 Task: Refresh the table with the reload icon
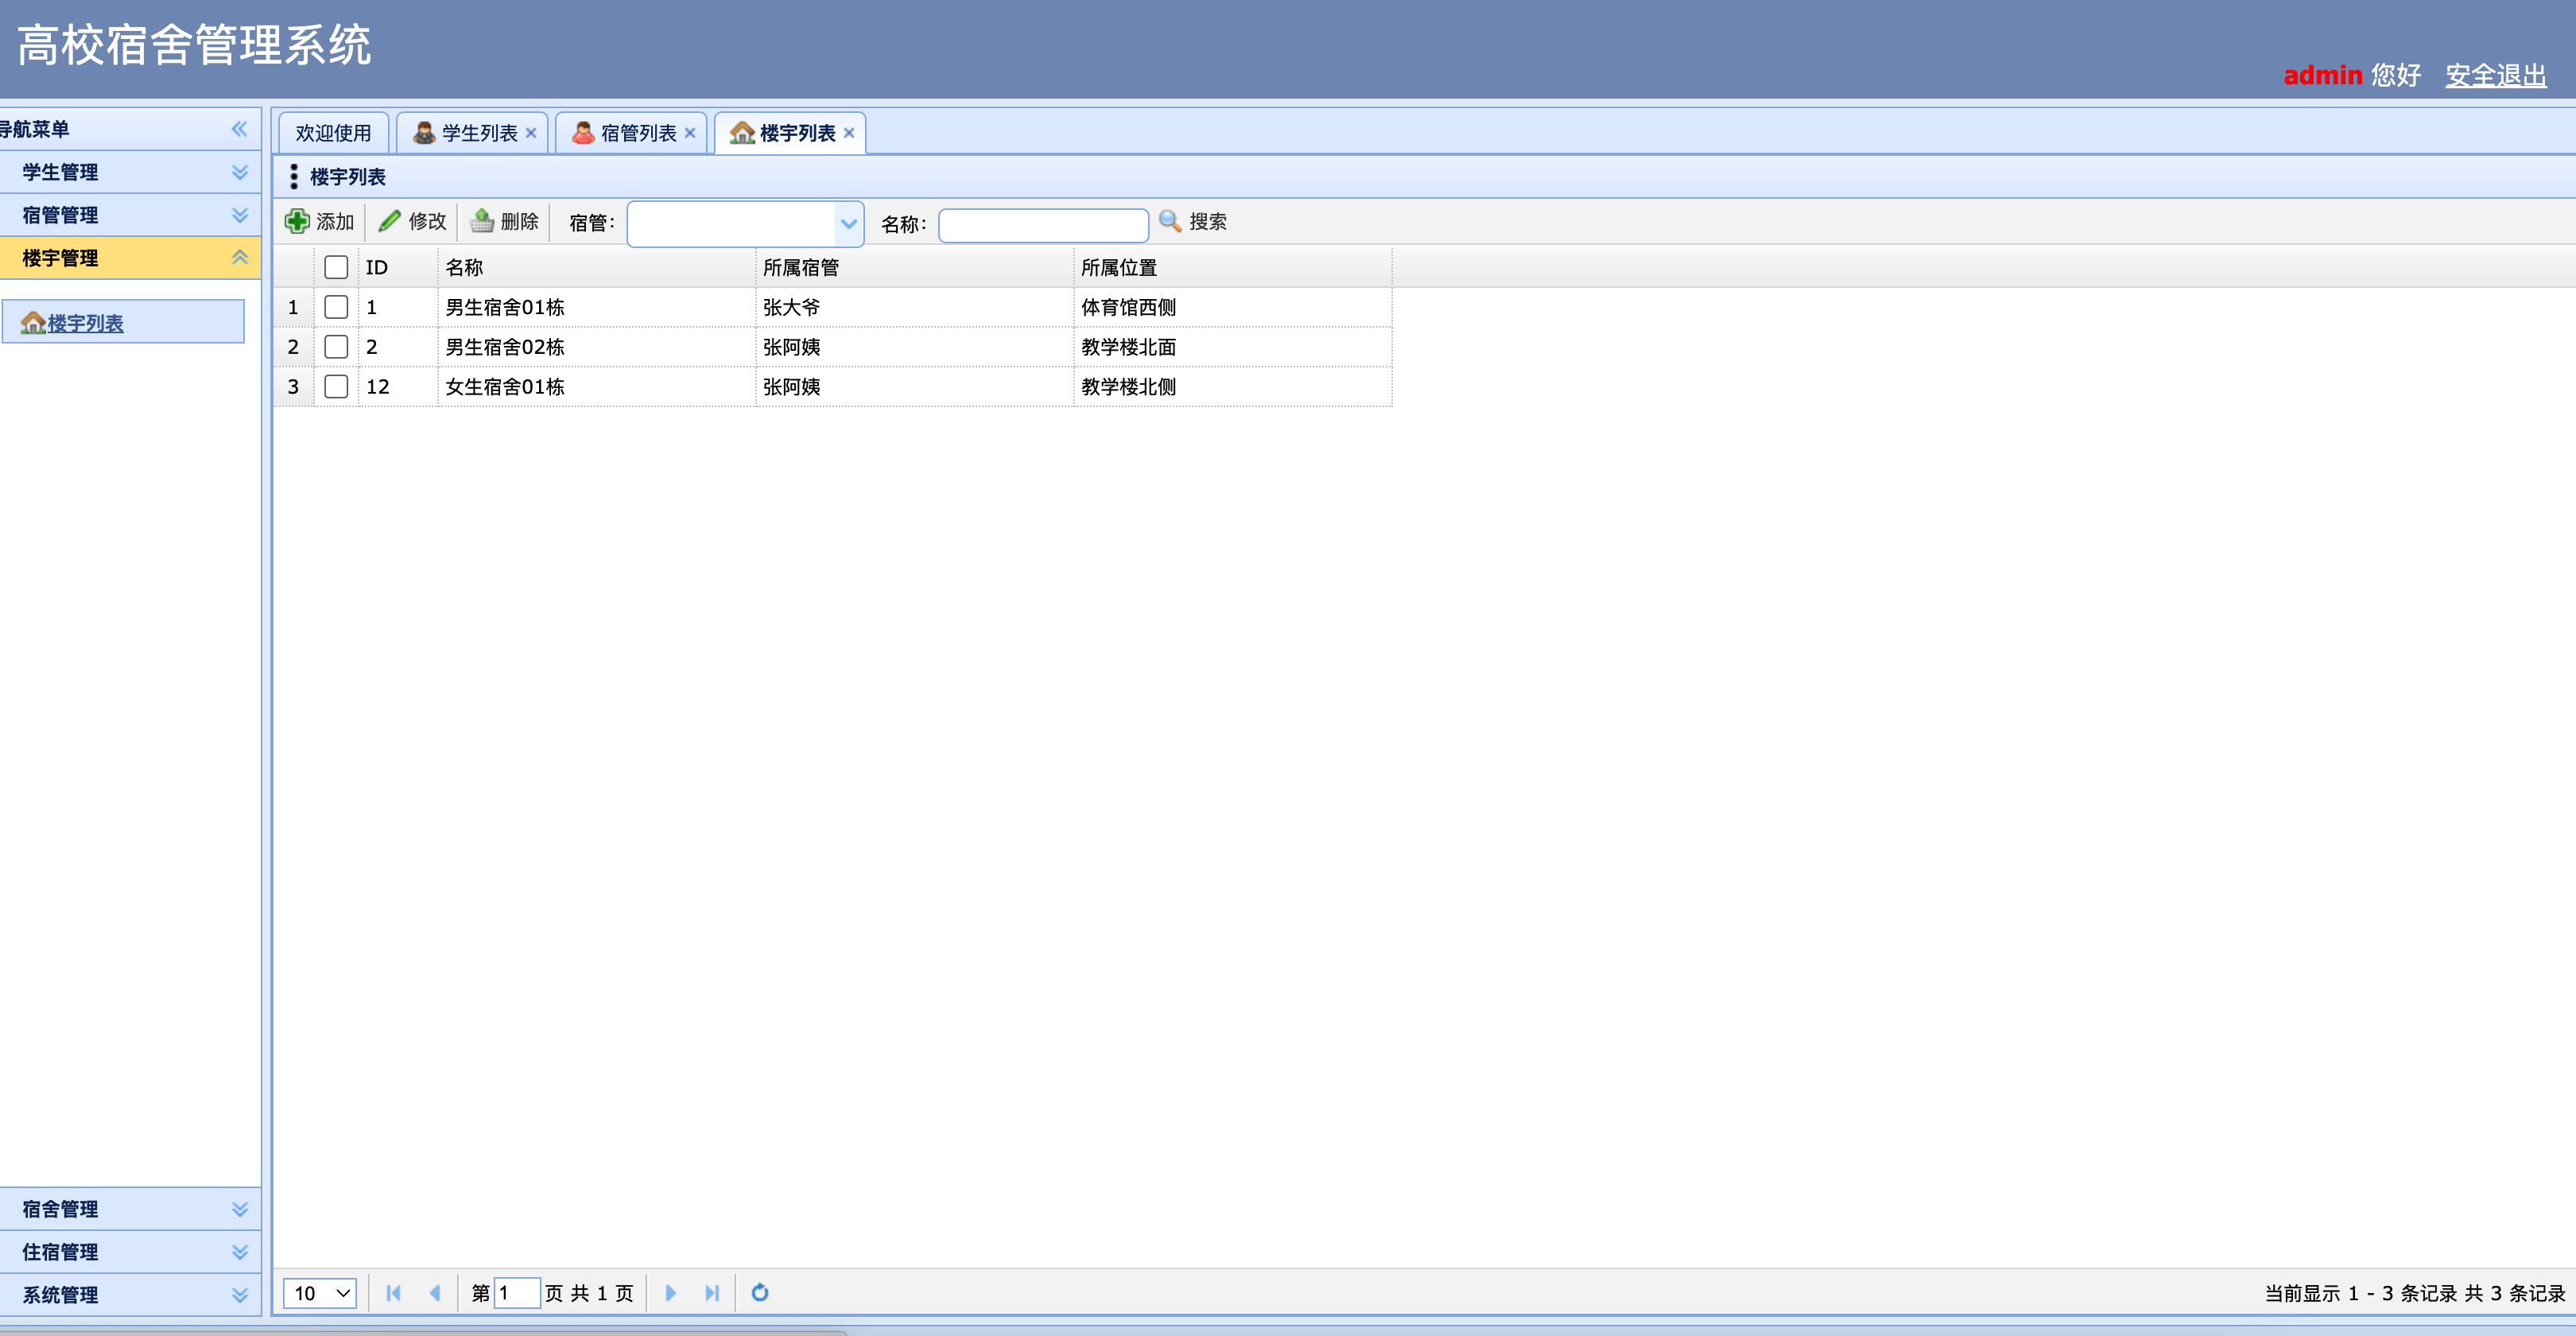coord(760,1292)
